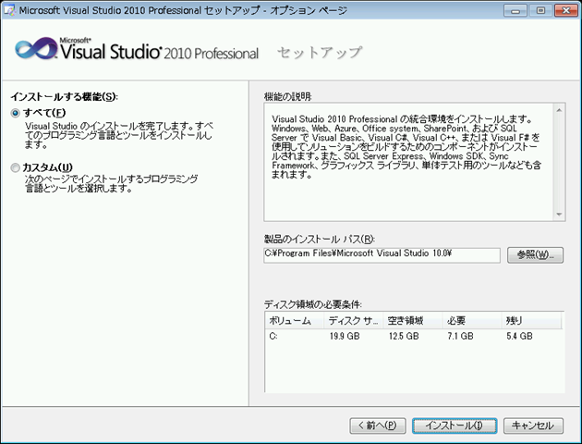This screenshot has width=582, height=444.
Task: Click the ボリューム column header
Action: pos(293,320)
